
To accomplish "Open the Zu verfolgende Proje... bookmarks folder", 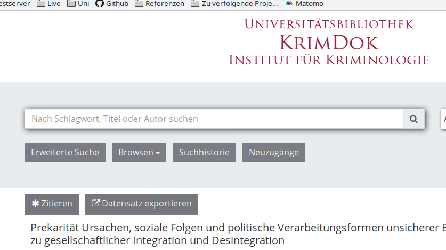I will (x=234, y=4).
